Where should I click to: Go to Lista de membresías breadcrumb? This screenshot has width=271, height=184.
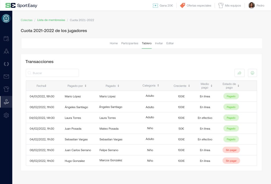click(x=51, y=20)
